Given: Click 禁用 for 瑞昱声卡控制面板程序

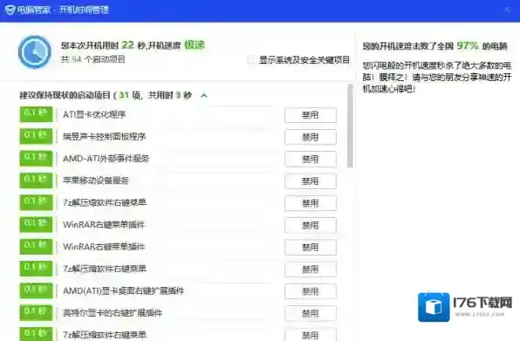Looking at the screenshot, I should tap(311, 137).
